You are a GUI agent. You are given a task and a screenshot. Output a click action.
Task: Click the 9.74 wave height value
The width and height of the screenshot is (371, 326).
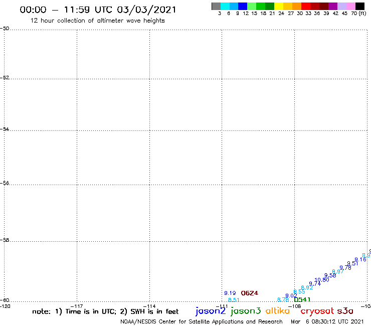click(315, 284)
